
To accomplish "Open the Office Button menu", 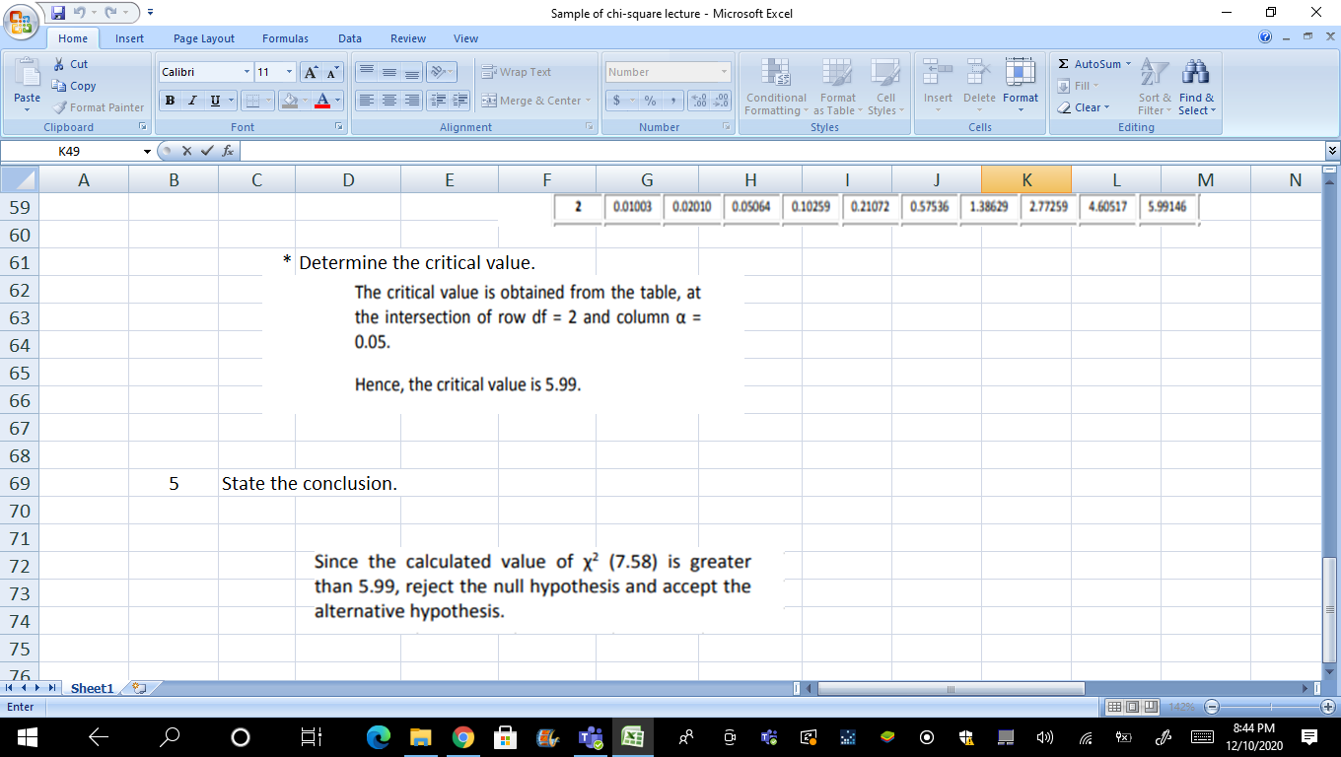I will 22,22.
